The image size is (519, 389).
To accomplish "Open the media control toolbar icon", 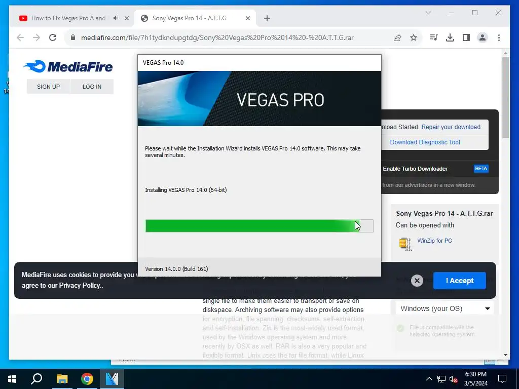I will [x=433, y=37].
